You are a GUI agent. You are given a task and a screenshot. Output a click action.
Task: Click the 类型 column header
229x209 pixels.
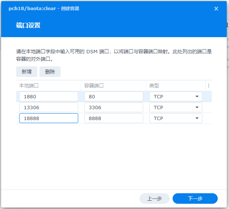(176, 86)
